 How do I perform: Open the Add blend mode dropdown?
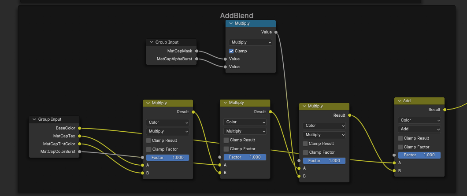tap(419, 129)
